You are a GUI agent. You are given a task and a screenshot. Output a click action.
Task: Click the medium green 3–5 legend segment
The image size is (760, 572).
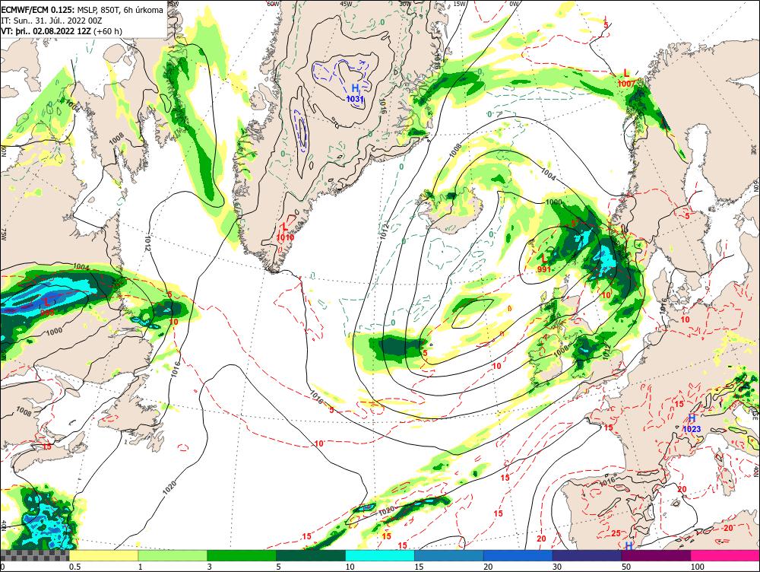(x=242, y=555)
